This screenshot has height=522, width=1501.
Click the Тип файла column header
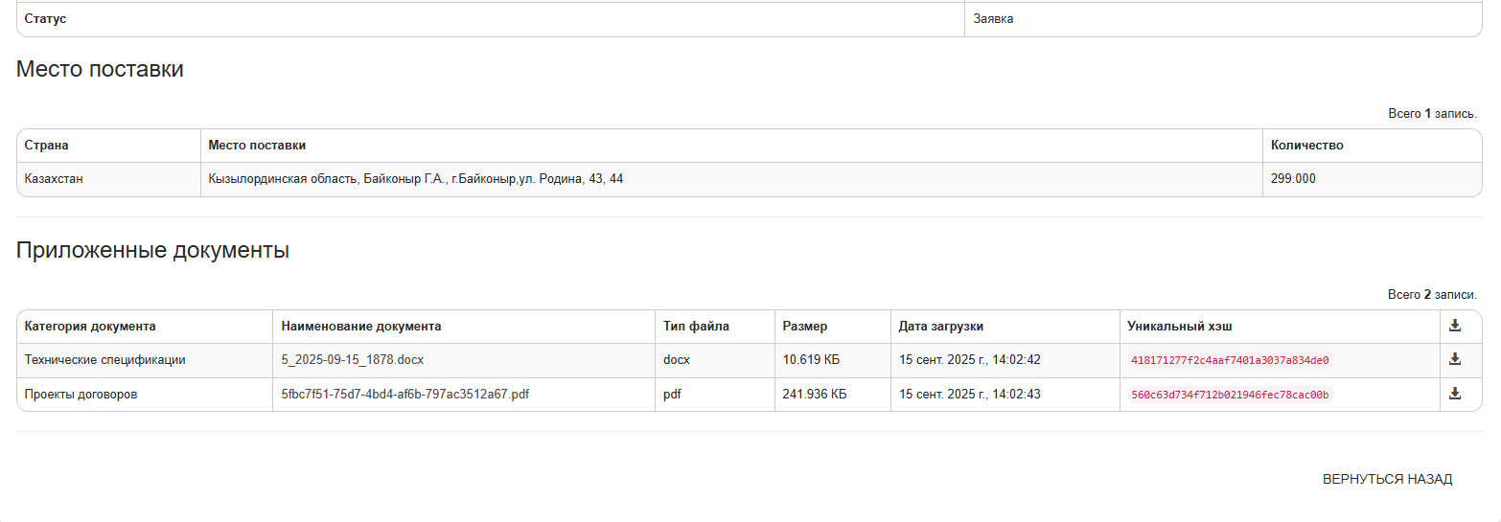696,327
